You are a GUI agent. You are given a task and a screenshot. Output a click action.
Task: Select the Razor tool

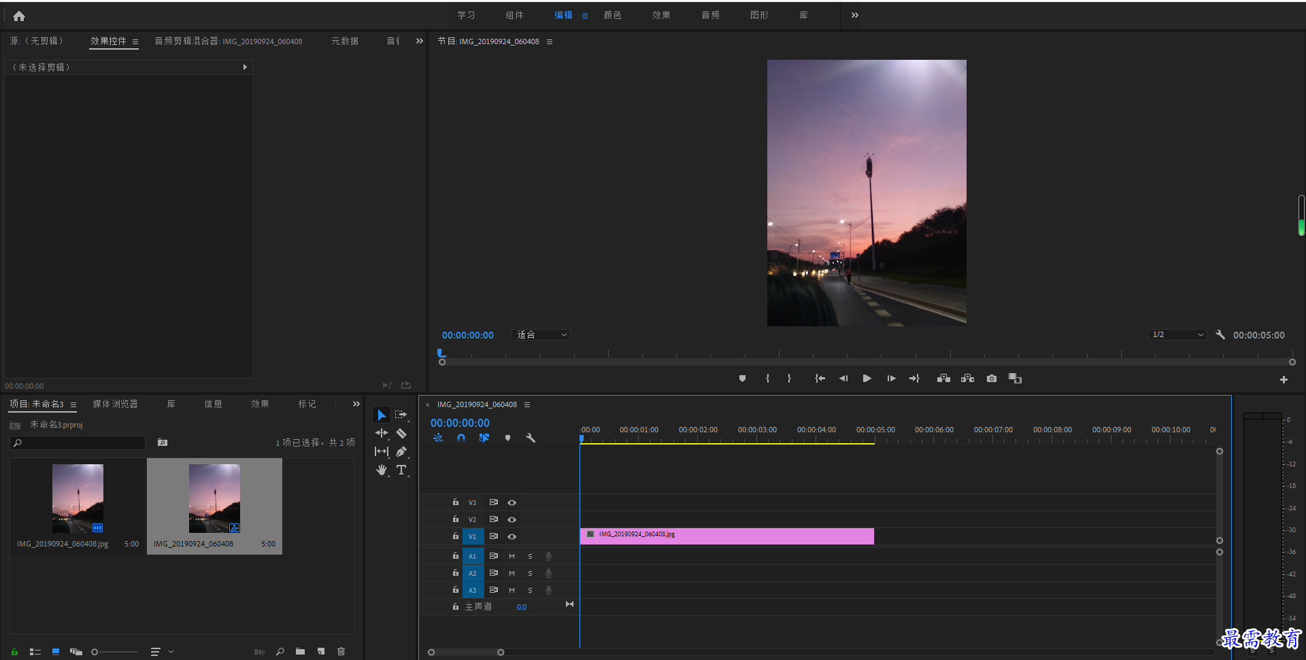tap(401, 433)
